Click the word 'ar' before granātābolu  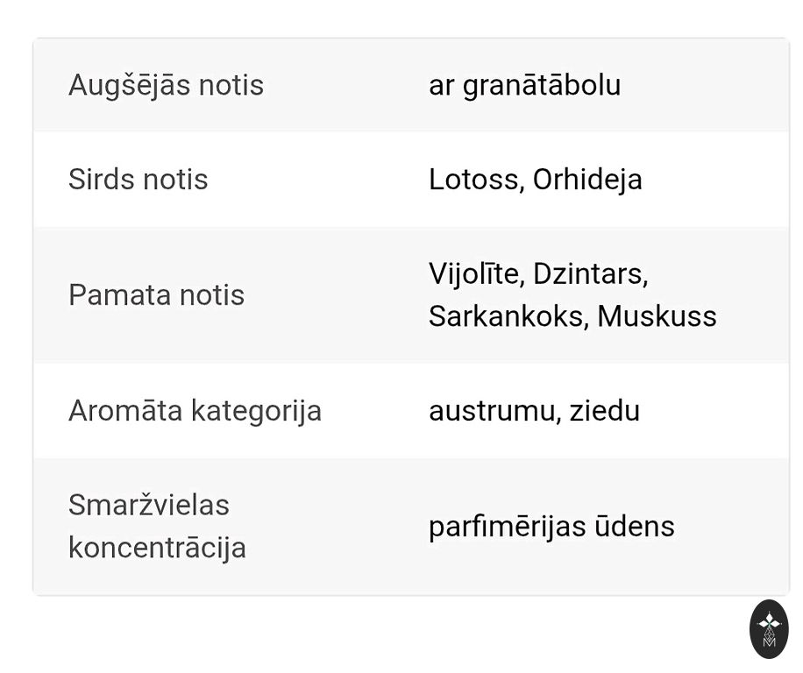(x=441, y=85)
